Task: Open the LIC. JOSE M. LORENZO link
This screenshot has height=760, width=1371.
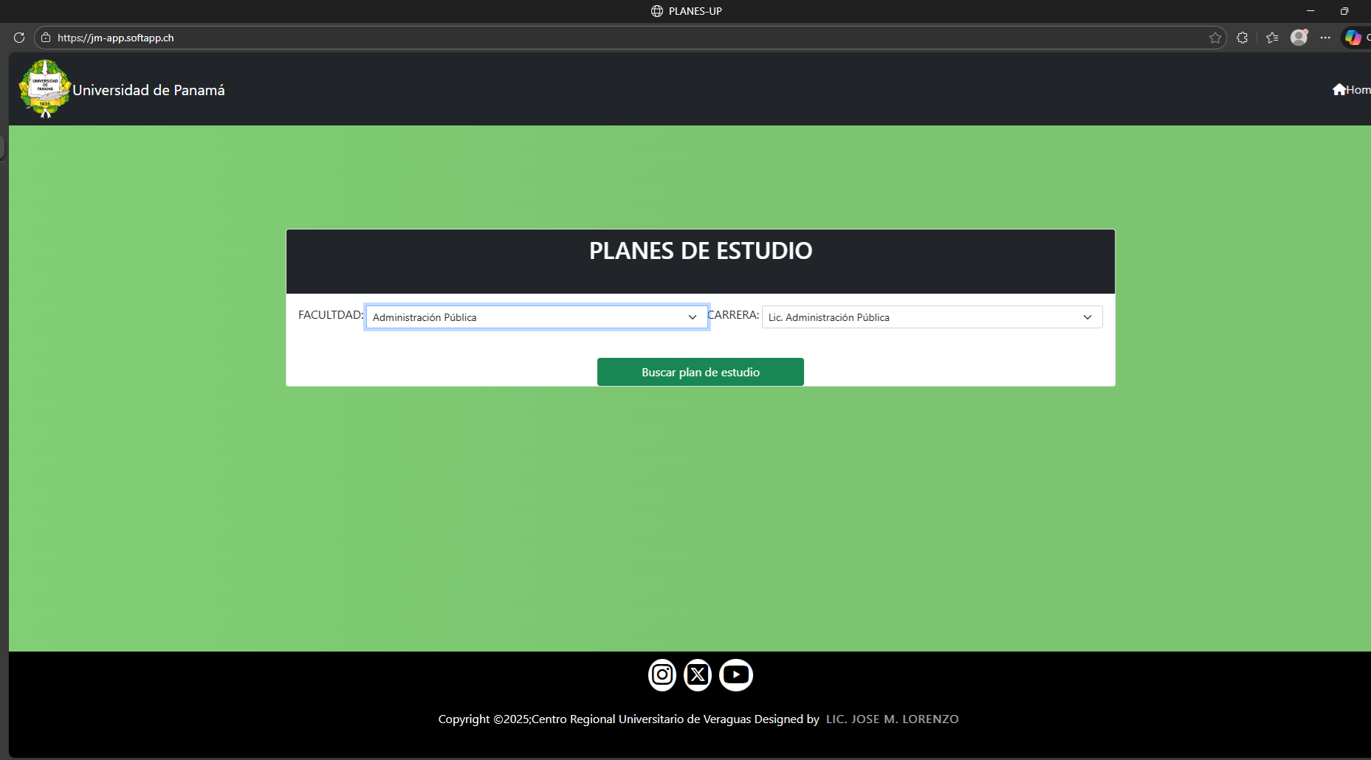Action: (892, 719)
